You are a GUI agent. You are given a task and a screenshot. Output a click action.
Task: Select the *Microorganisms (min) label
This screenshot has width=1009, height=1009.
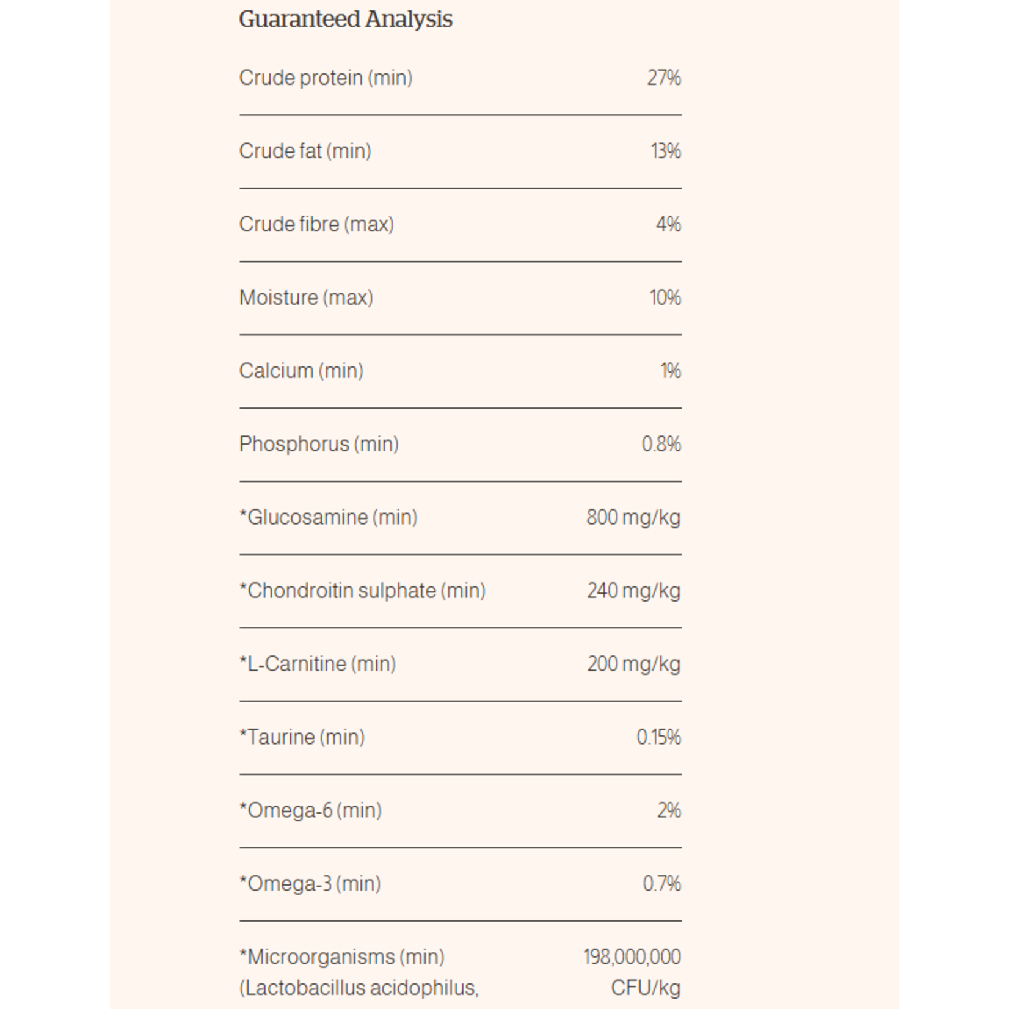coord(342,958)
